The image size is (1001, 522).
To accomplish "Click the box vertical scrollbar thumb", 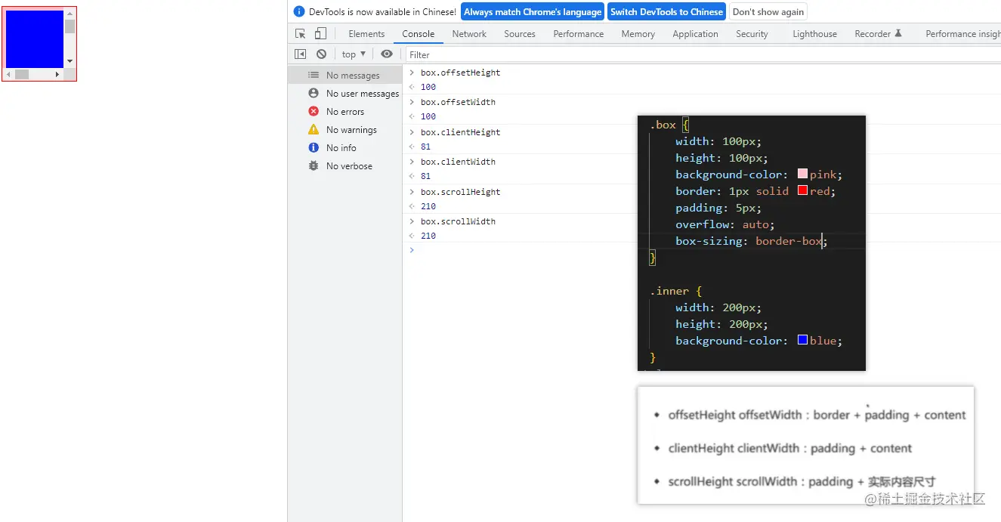I will tap(70, 27).
